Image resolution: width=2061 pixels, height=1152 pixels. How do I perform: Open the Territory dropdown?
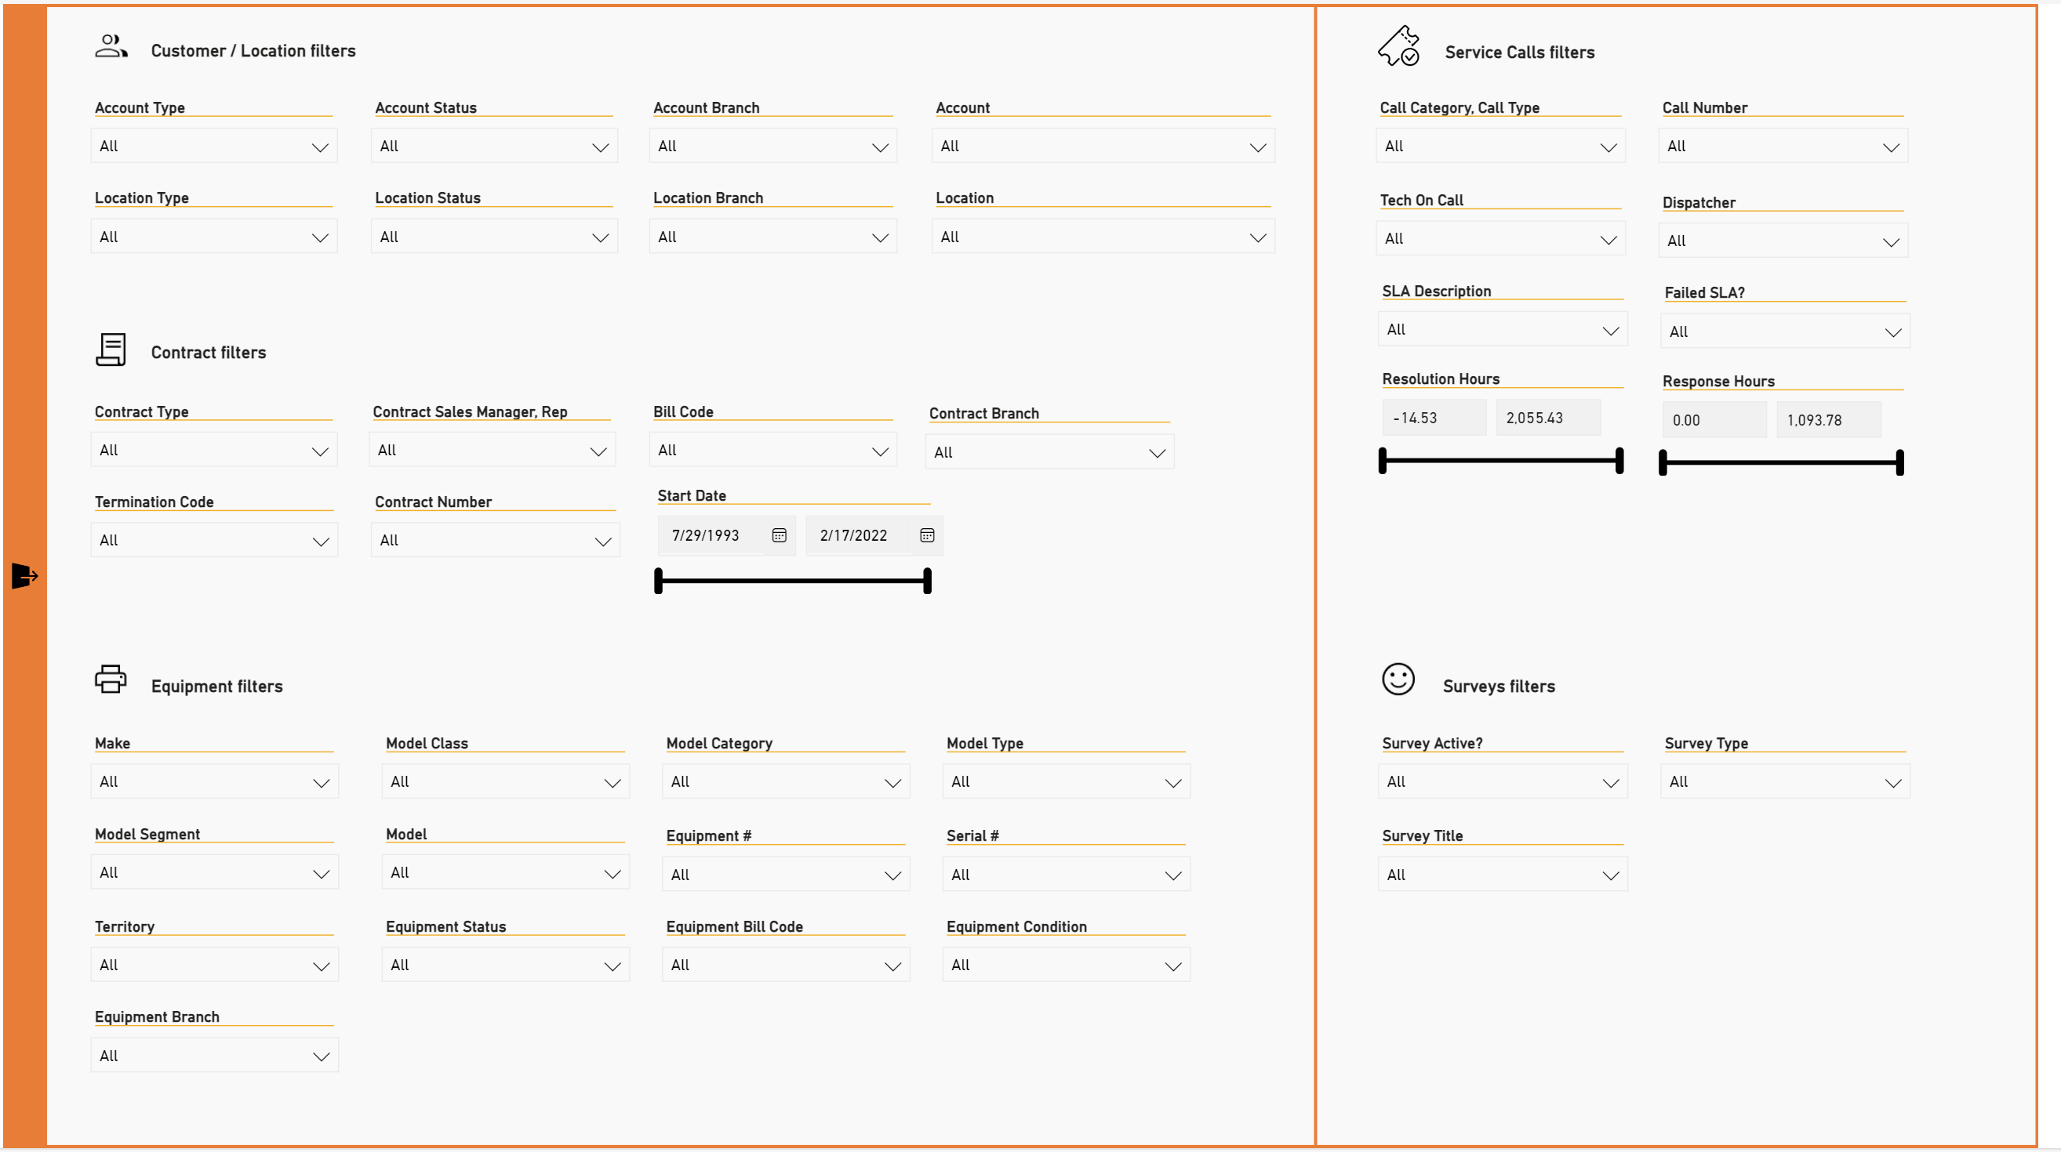click(214, 965)
